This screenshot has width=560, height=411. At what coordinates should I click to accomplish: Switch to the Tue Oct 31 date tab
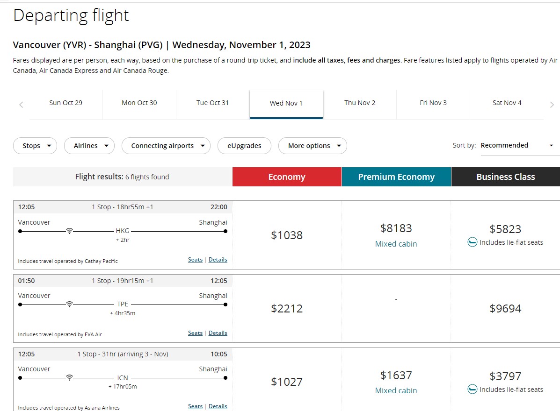coord(213,103)
